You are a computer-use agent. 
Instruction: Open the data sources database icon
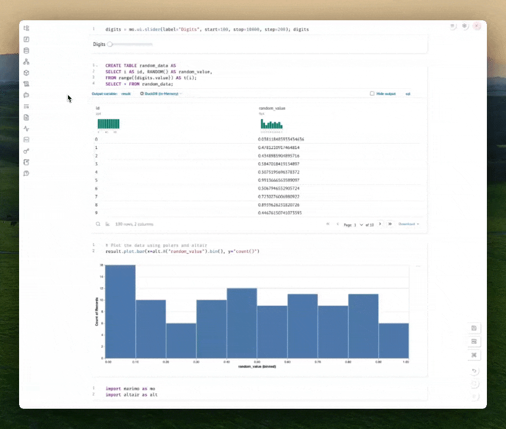pyautogui.click(x=26, y=51)
